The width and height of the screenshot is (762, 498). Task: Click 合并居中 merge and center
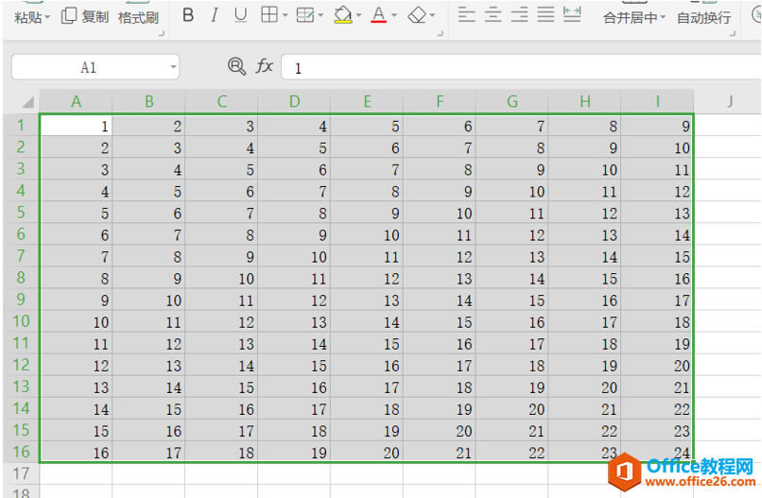pos(631,18)
